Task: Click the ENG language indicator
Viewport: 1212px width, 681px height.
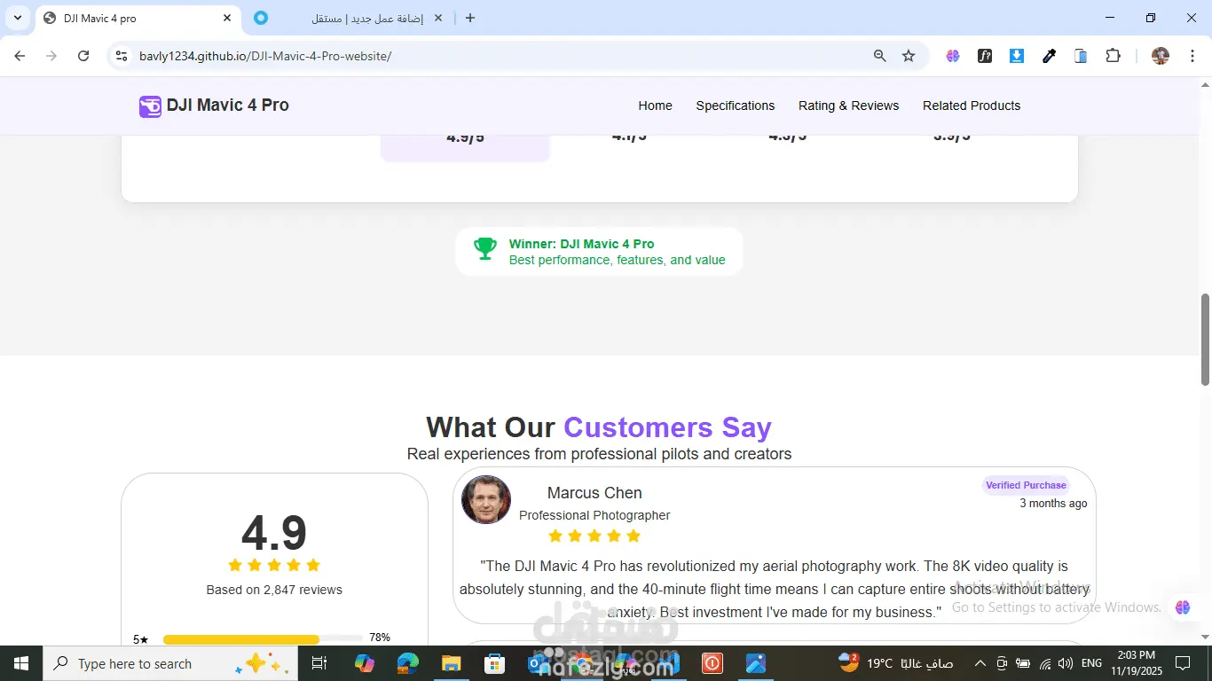Action: click(1092, 663)
